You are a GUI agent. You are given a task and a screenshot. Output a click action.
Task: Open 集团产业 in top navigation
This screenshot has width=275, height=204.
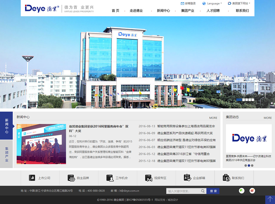pyautogui.click(x=188, y=11)
